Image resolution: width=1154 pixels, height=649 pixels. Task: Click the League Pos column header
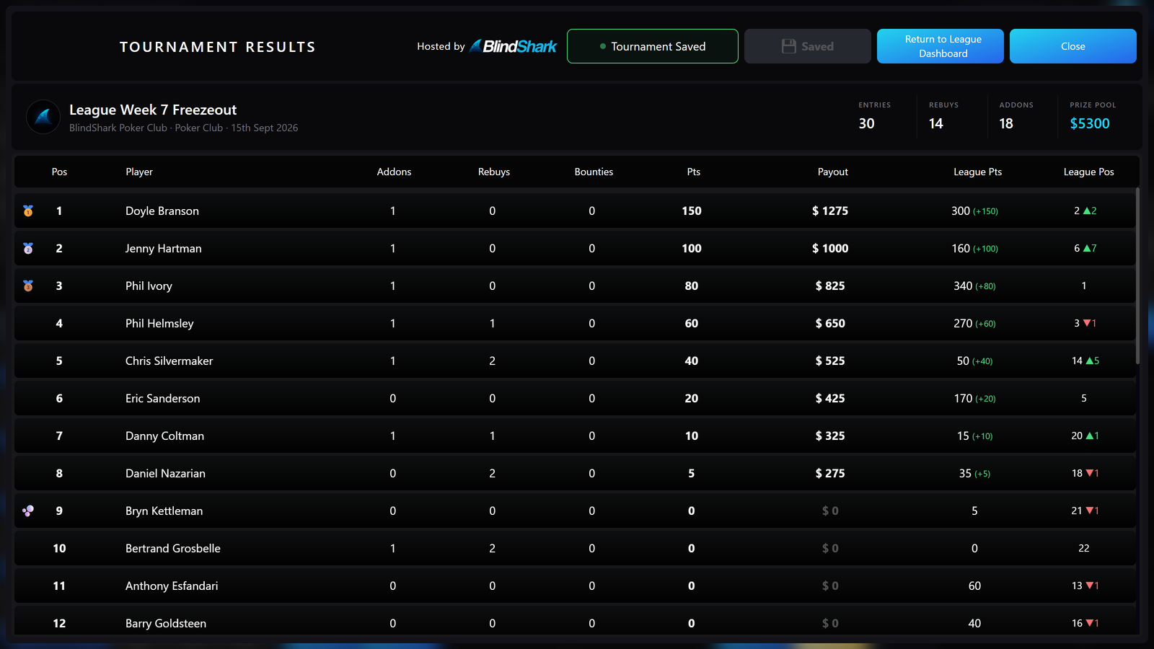click(x=1088, y=172)
